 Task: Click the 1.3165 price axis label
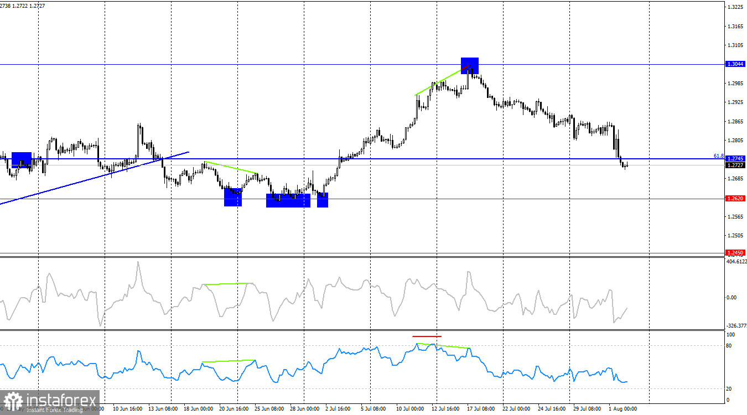click(x=735, y=27)
